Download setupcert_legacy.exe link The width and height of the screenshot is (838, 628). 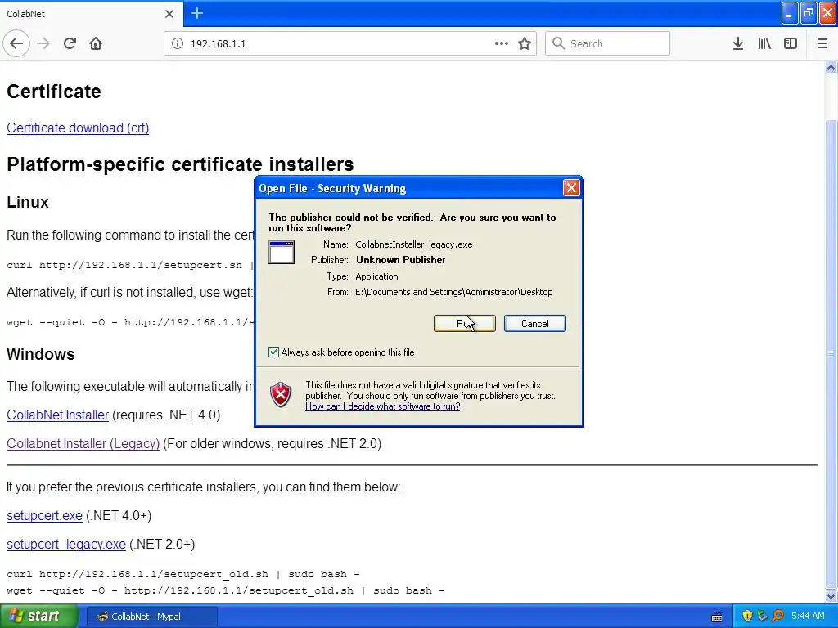[65, 544]
